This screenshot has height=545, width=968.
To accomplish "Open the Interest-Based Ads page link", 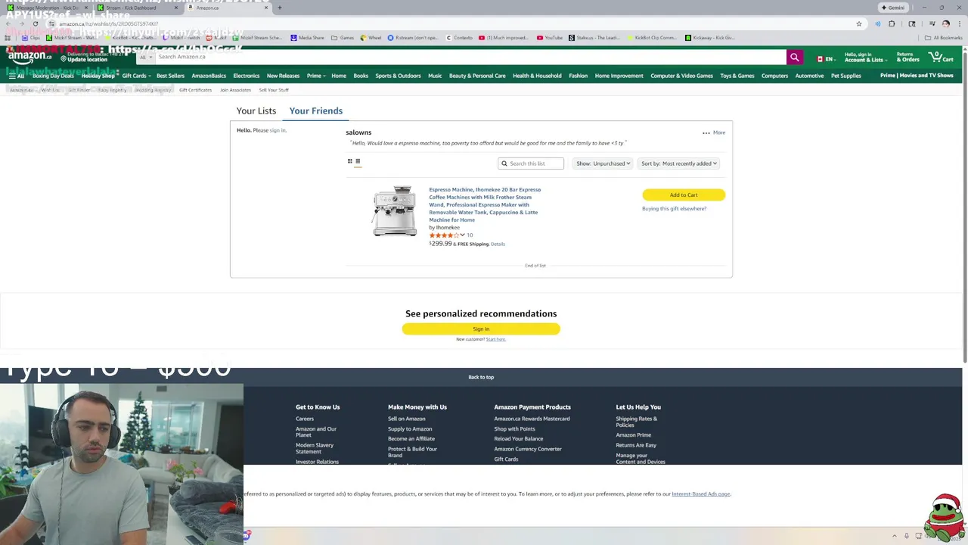I will pyautogui.click(x=700, y=494).
